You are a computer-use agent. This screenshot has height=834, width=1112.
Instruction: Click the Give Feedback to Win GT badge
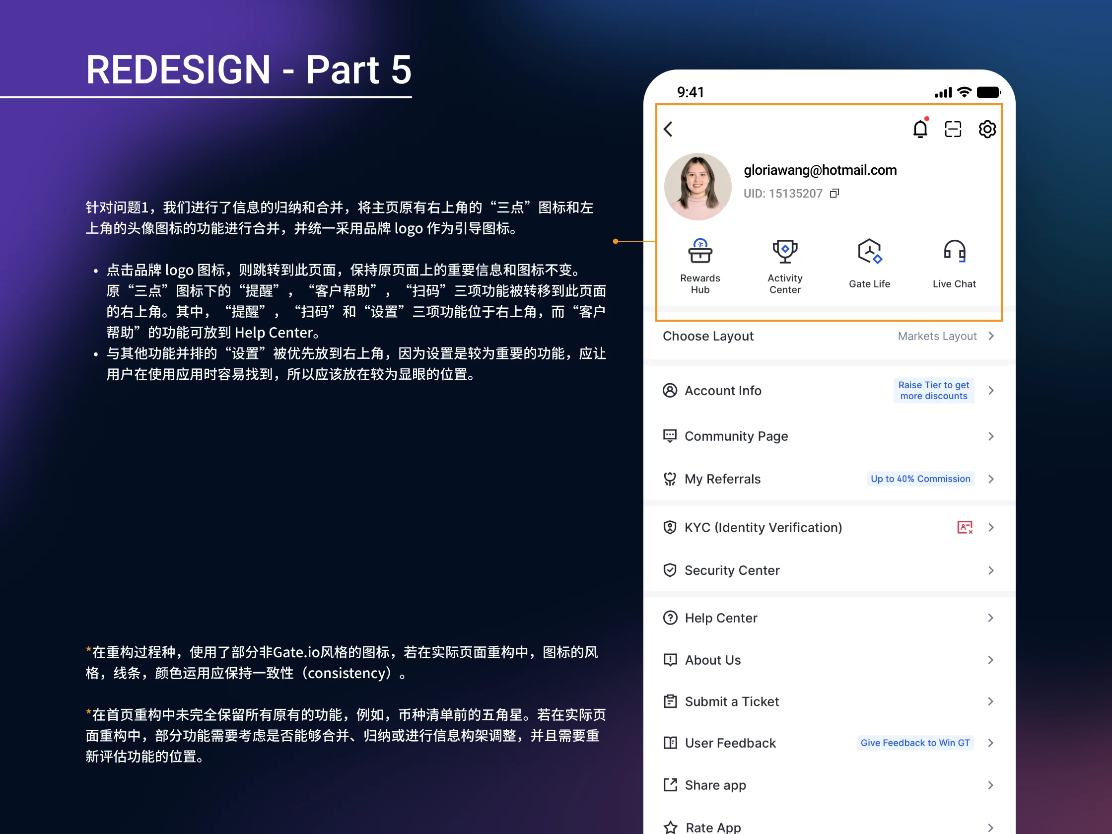pos(915,743)
